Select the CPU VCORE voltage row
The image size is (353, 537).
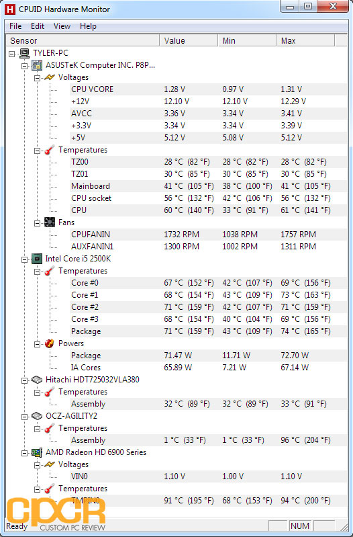(209, 89)
